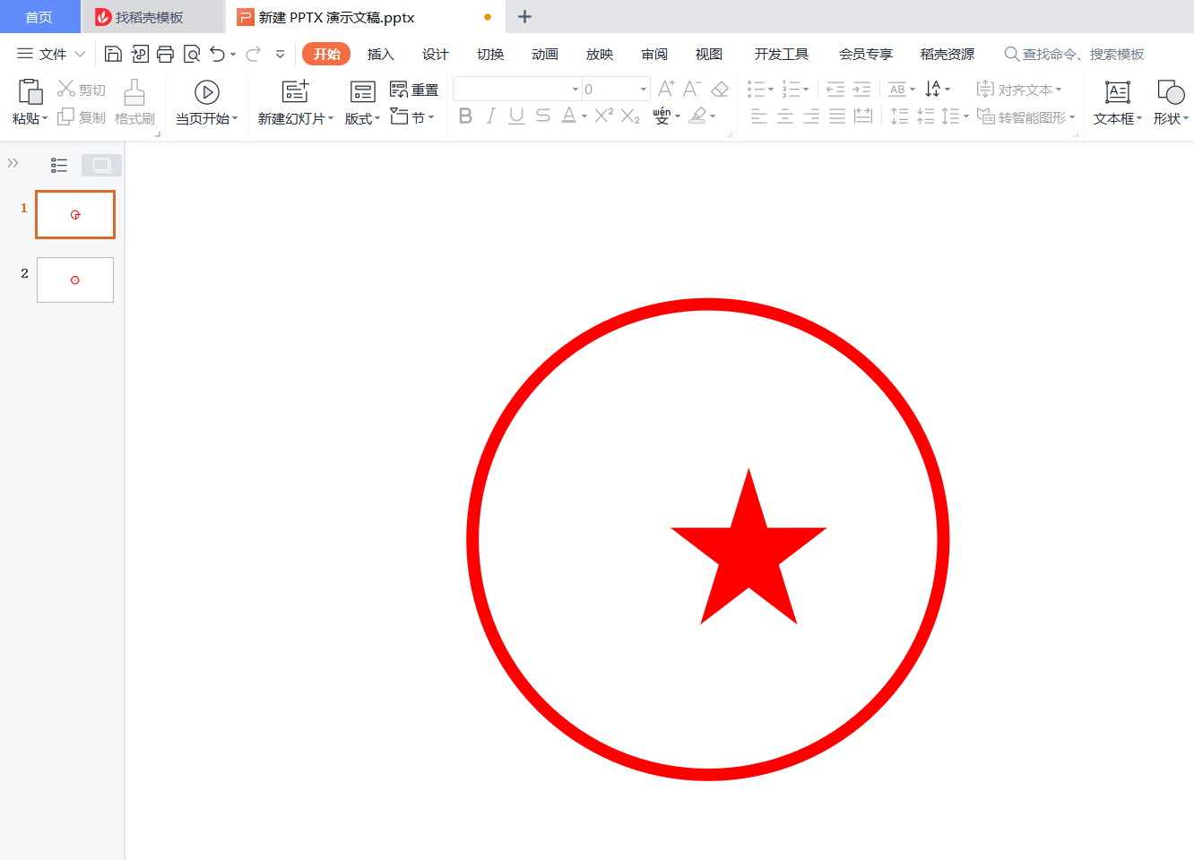Click Convert to Smart Graphic (转智能图形)

coord(1025,117)
